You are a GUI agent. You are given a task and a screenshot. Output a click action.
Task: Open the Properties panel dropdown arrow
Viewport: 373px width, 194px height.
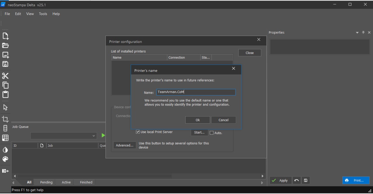pyautogui.click(x=357, y=33)
